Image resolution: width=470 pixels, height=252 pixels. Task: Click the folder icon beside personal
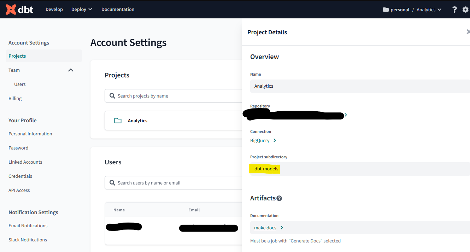(x=386, y=10)
